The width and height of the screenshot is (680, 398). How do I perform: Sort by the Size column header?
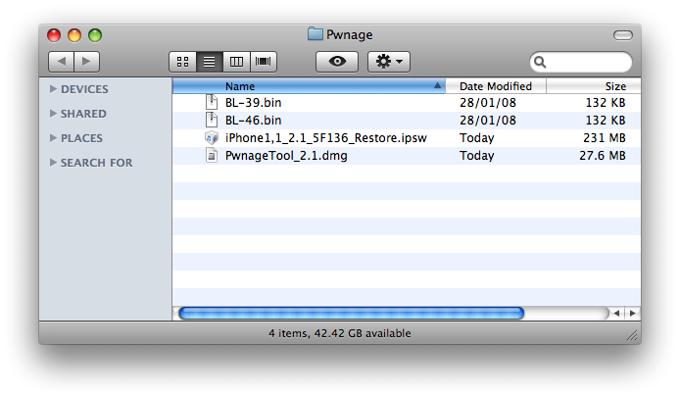click(x=593, y=86)
